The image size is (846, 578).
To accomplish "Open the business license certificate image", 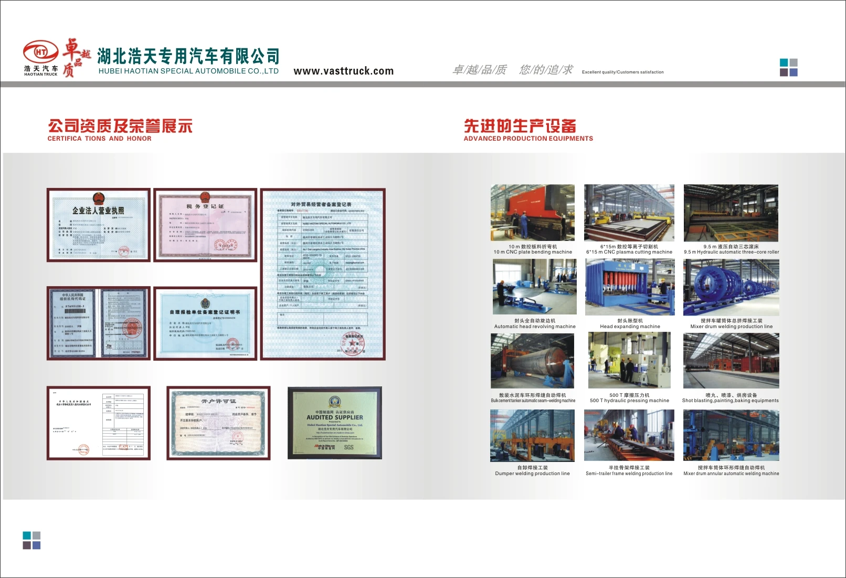I will tap(99, 225).
